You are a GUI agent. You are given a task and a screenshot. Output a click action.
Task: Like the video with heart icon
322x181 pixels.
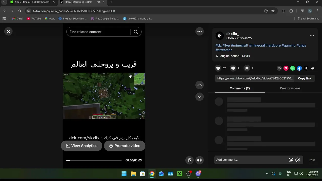pyautogui.click(x=218, y=68)
